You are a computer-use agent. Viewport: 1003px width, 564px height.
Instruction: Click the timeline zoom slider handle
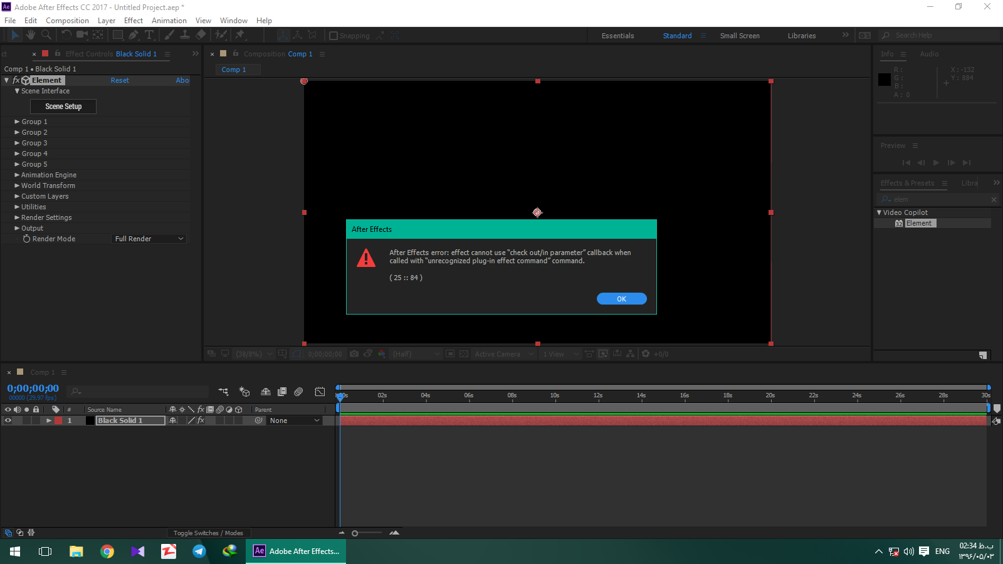click(355, 533)
